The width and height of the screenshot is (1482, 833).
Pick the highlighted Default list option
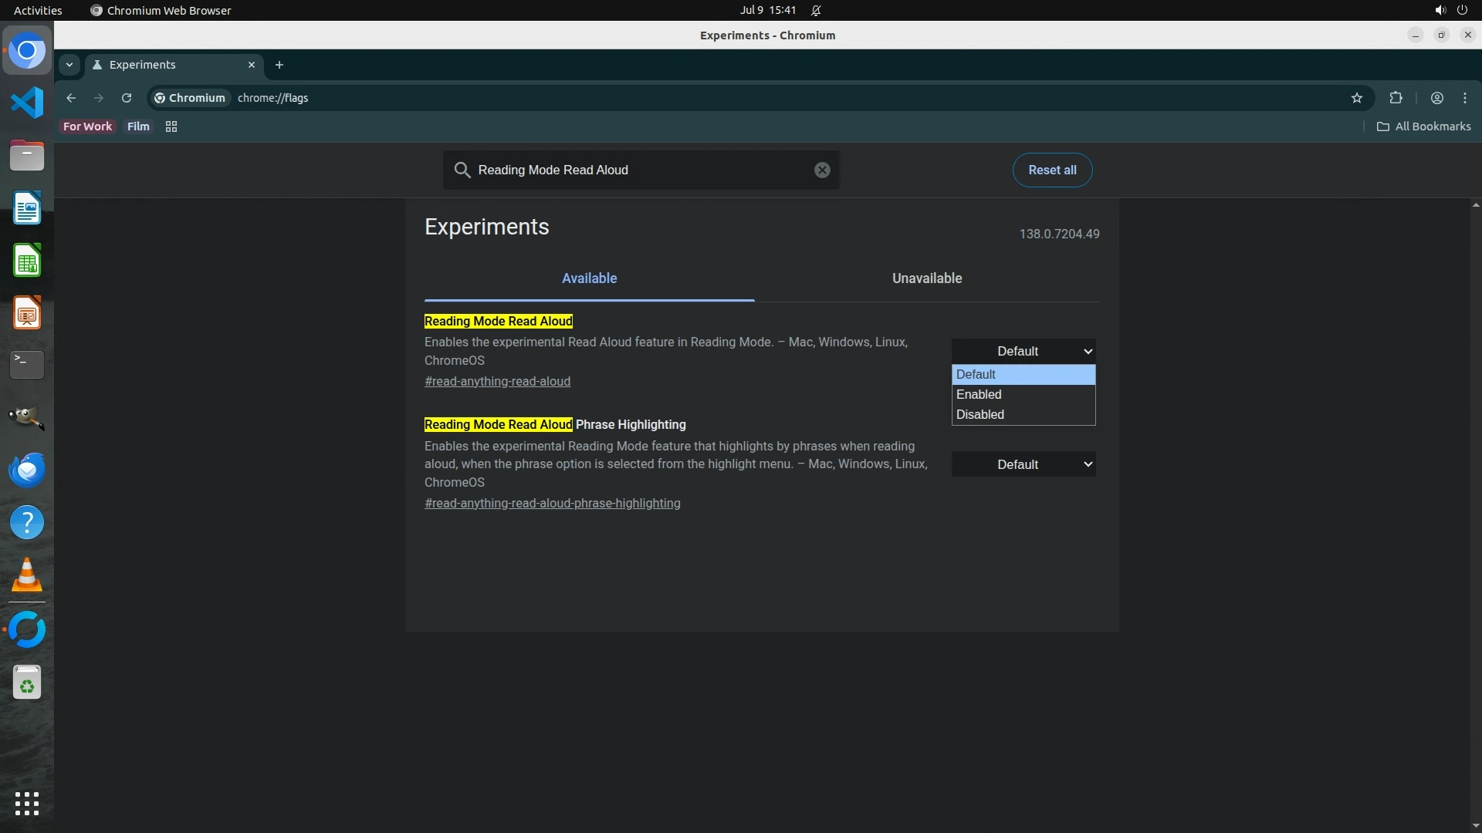976,374
